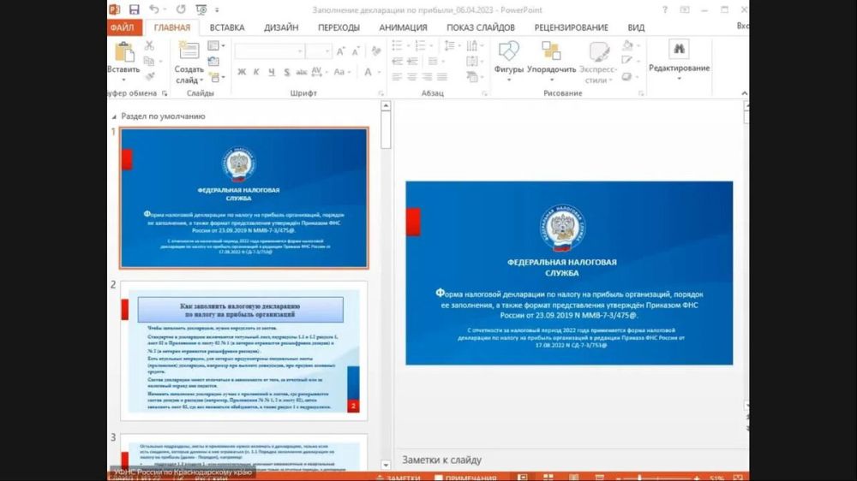Click the Save icon in the quick access toolbar
Screen dimensions: 857x481
(x=134, y=9)
